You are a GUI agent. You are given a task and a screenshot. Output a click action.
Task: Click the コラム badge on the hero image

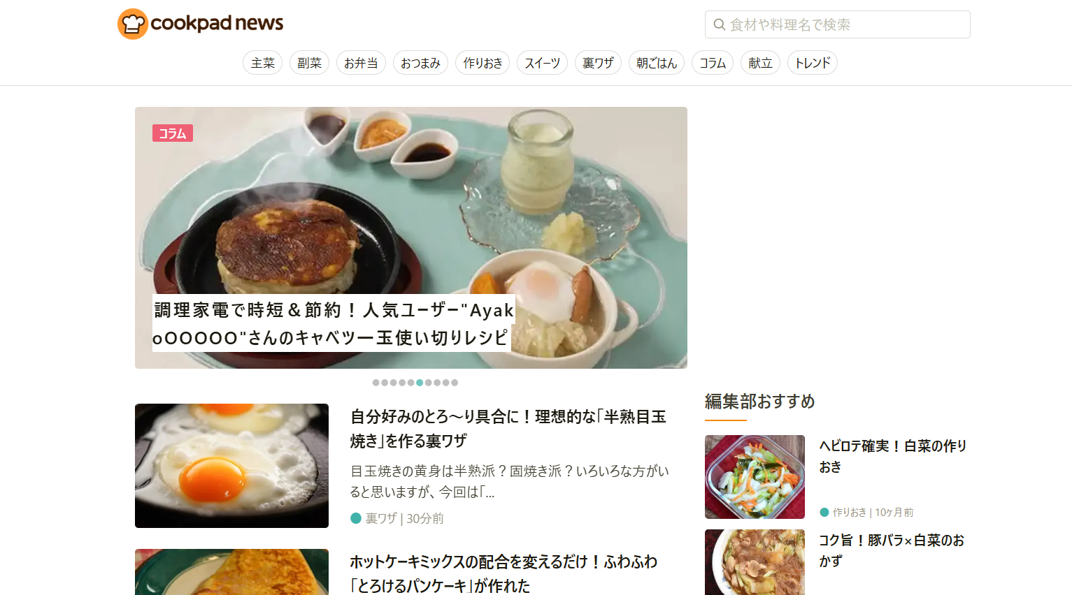pos(173,133)
